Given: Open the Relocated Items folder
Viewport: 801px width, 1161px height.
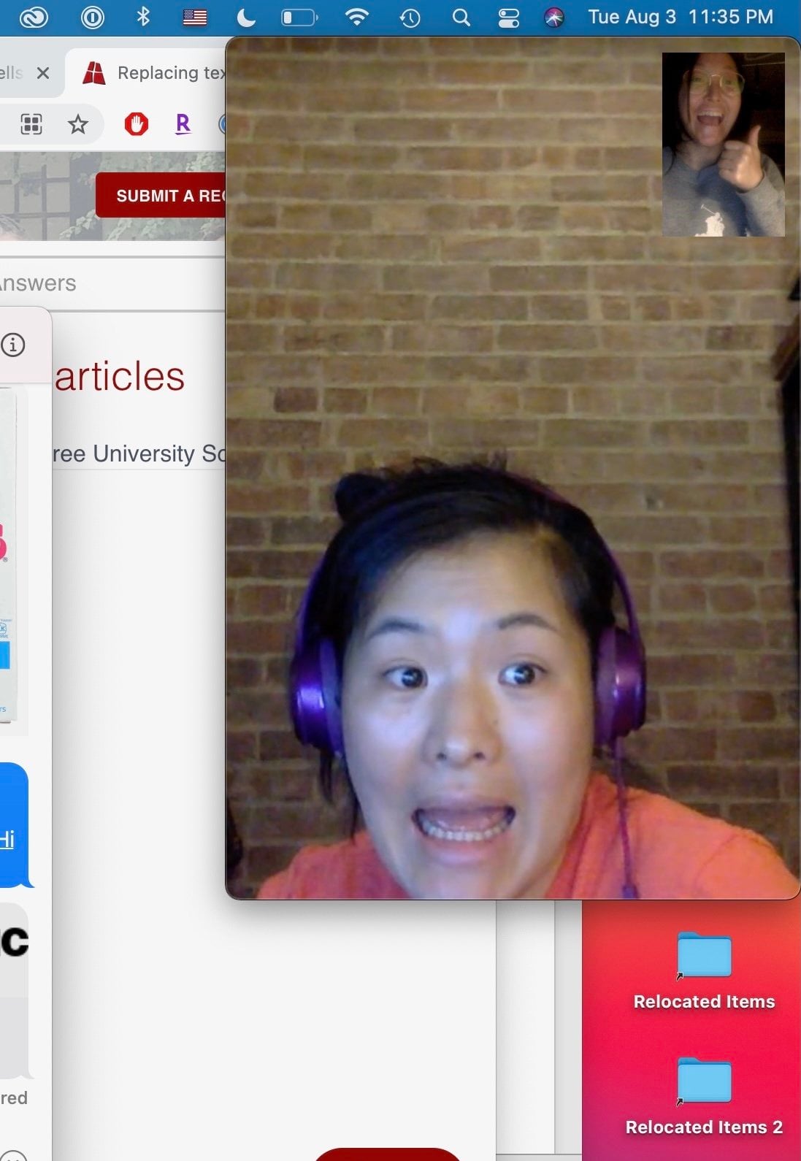Looking at the screenshot, I should (704, 970).
